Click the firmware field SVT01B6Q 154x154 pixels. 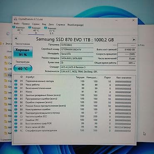coord(77,45)
